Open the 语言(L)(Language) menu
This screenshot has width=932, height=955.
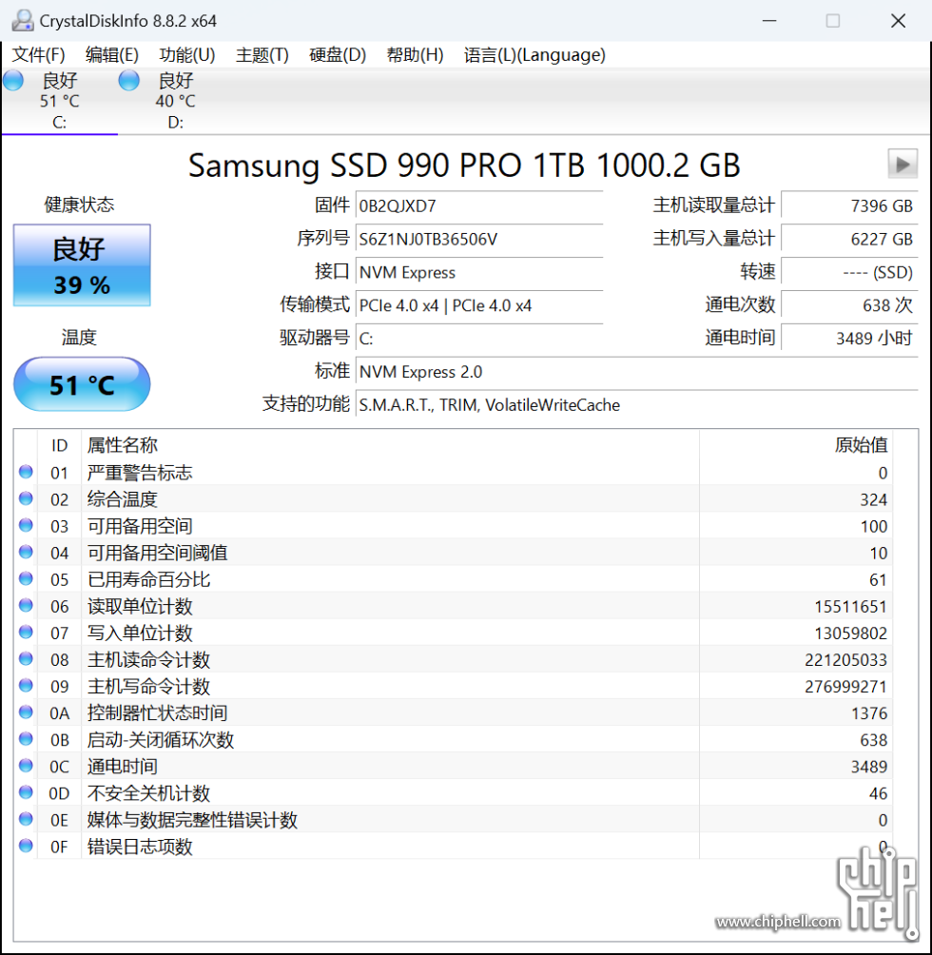pyautogui.click(x=534, y=55)
